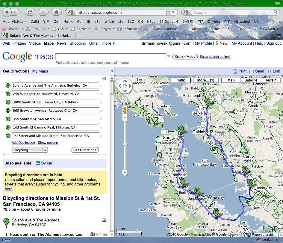Open the Cookies developer toolbar menu
The image size is (283, 243).
(37, 29)
